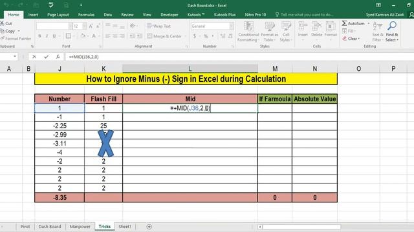414x232 pixels.
Task: Select column M header
Action: [x=275, y=69]
